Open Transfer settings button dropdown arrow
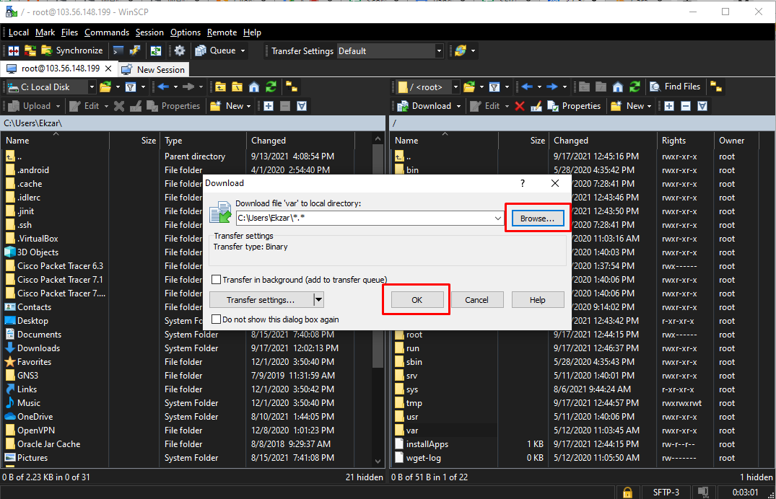The width and height of the screenshot is (776, 499). click(x=319, y=300)
